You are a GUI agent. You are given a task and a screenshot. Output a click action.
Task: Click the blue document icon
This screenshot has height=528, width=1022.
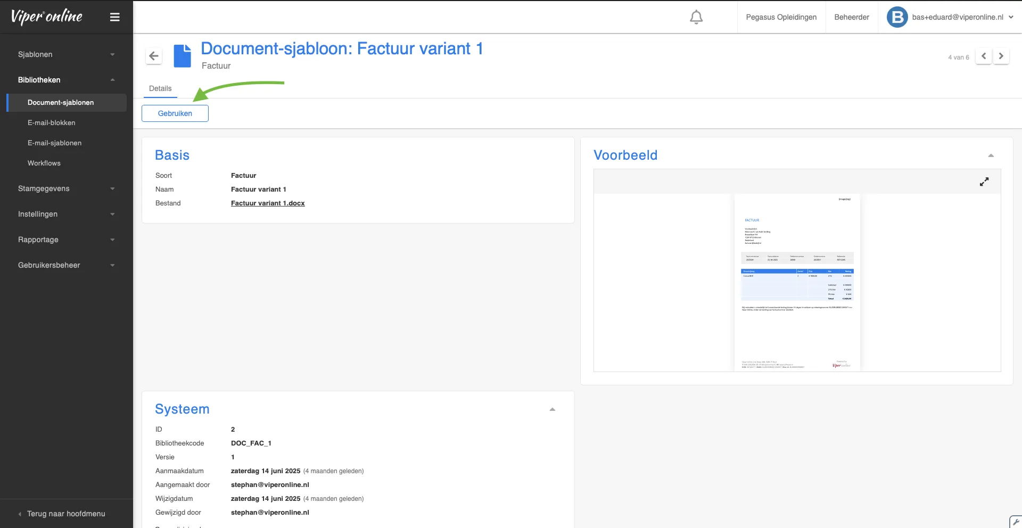pos(182,56)
